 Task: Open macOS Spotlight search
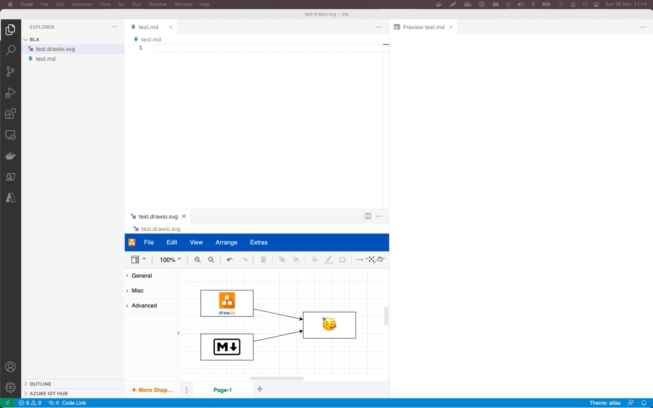click(585, 4)
